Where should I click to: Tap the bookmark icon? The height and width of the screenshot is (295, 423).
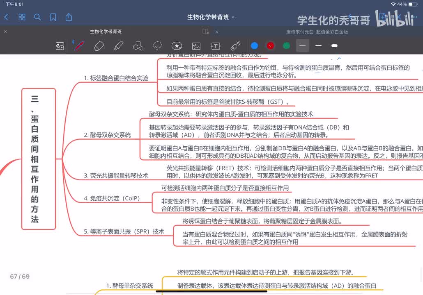click(x=53, y=17)
